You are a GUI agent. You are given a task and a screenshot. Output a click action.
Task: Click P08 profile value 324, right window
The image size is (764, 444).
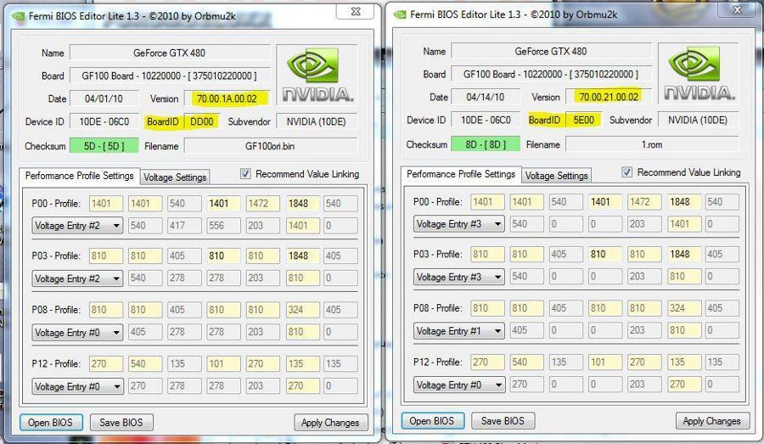683,308
